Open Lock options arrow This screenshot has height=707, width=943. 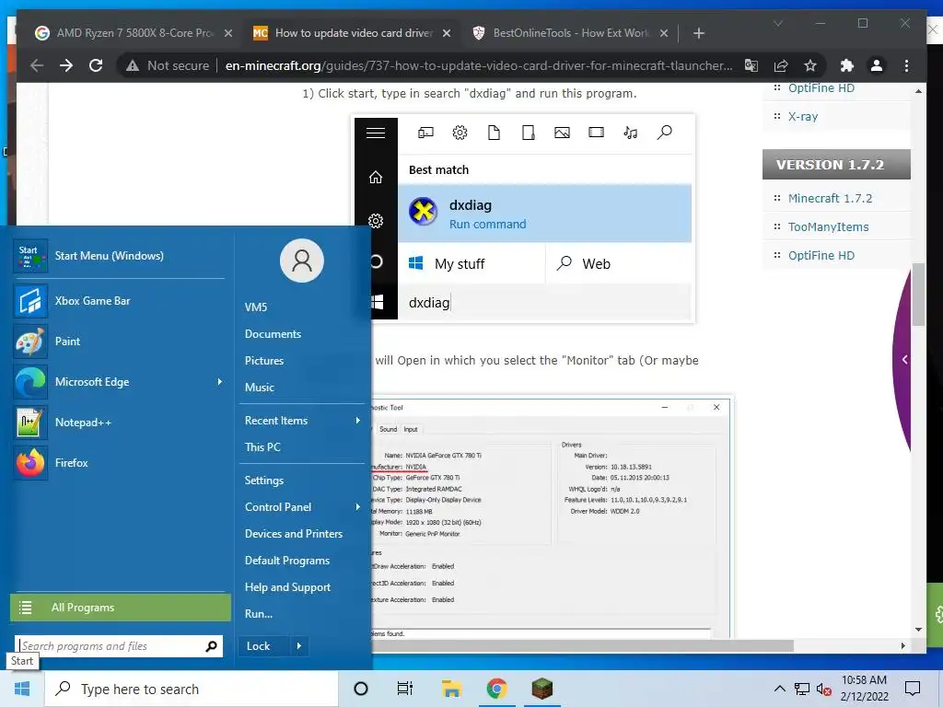tap(299, 646)
